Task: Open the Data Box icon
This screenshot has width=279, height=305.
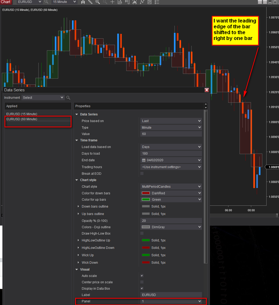Action: click(x=120, y=2)
